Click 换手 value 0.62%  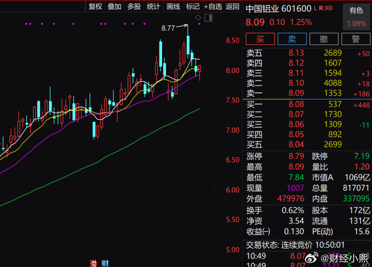[x=293, y=210]
